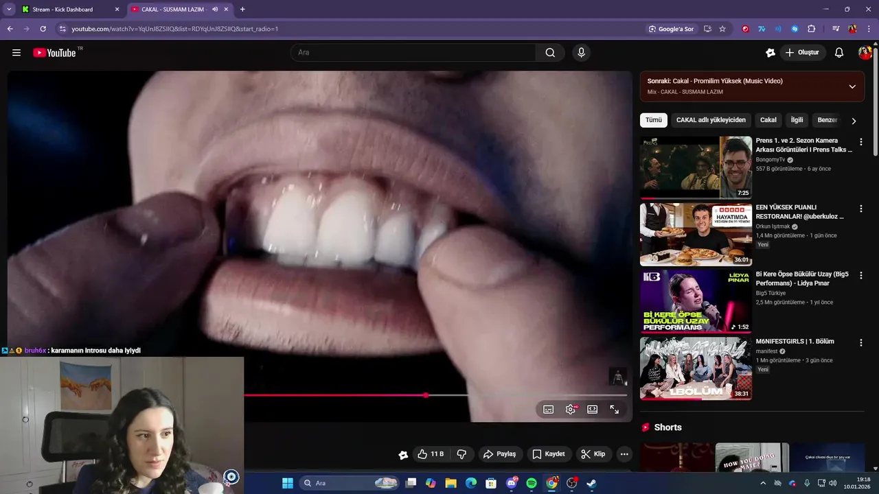Open the options menu for the Prens Talks video
The height and width of the screenshot is (494, 879).
tap(860, 142)
